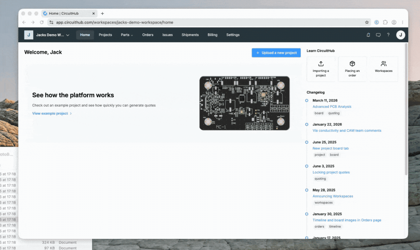Open Advanced PCB Analysis changelog entry

coord(332,107)
